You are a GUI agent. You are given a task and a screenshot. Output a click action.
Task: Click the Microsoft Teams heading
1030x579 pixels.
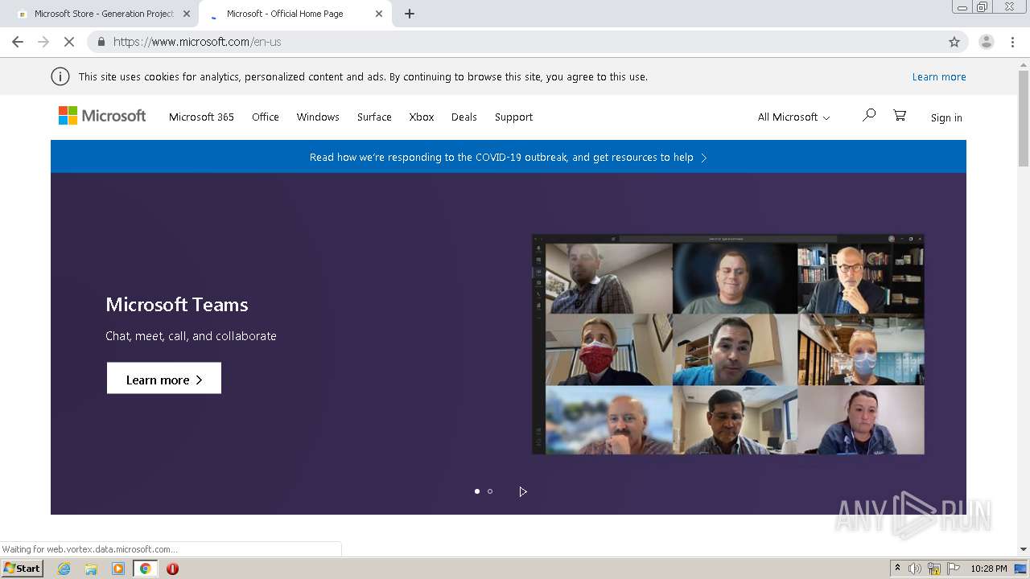pyautogui.click(x=177, y=305)
